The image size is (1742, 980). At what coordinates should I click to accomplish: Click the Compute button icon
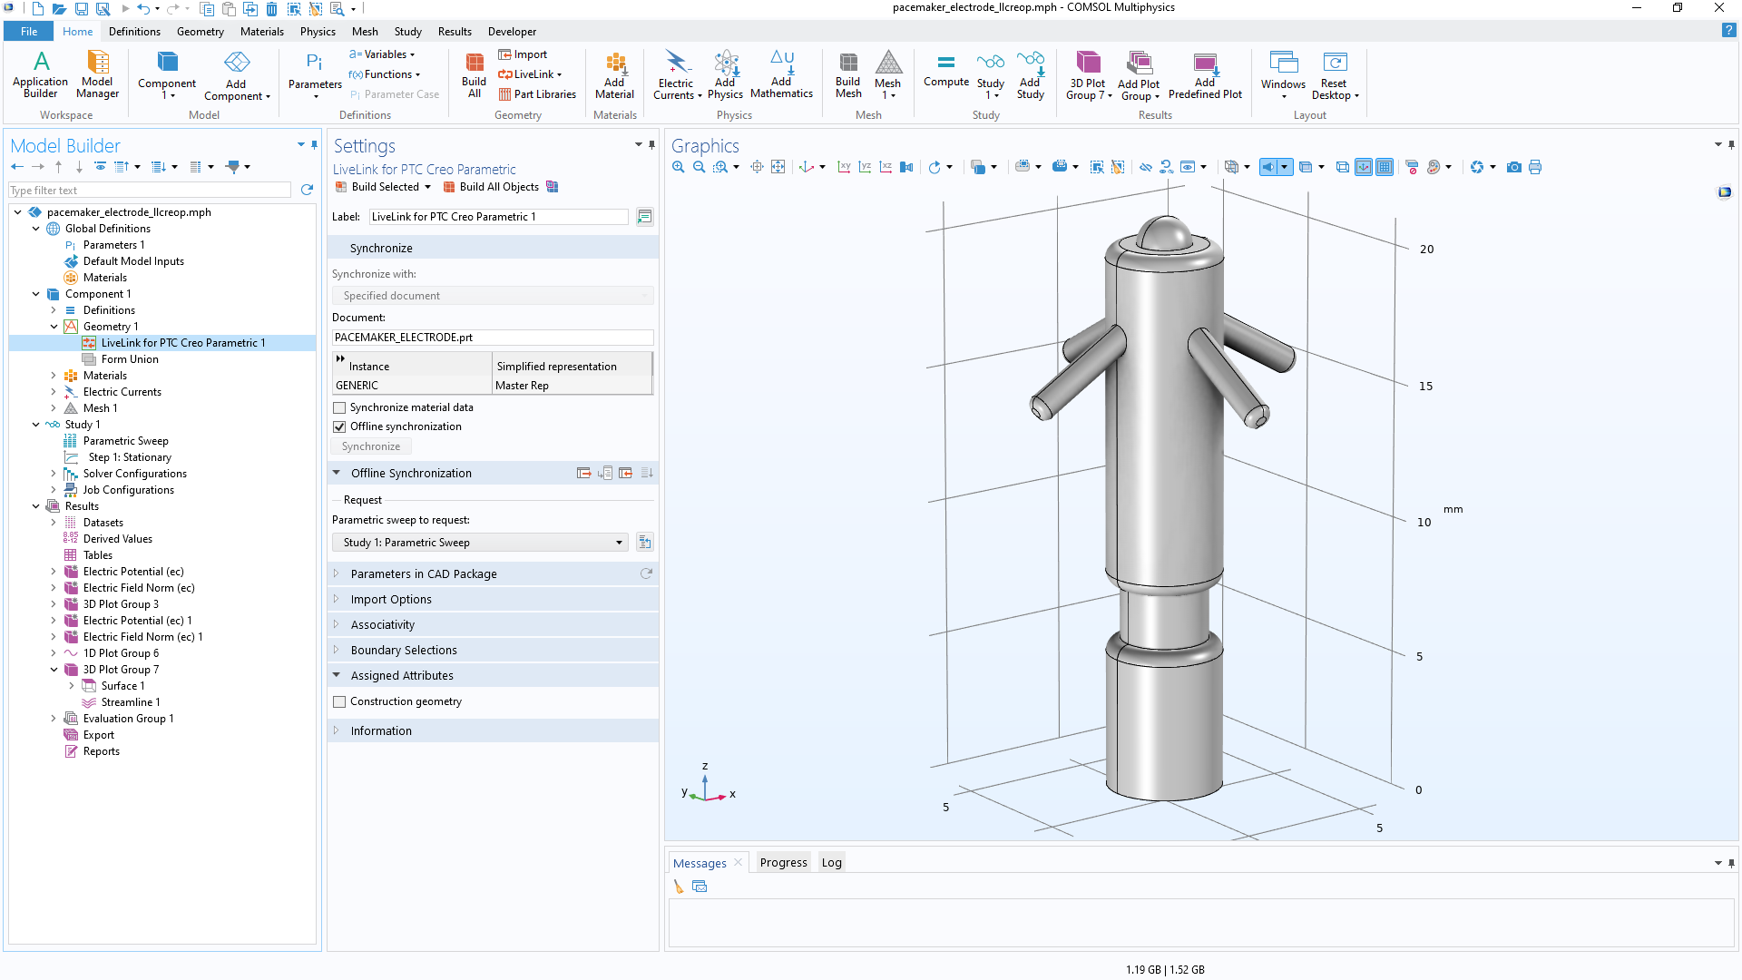point(945,64)
